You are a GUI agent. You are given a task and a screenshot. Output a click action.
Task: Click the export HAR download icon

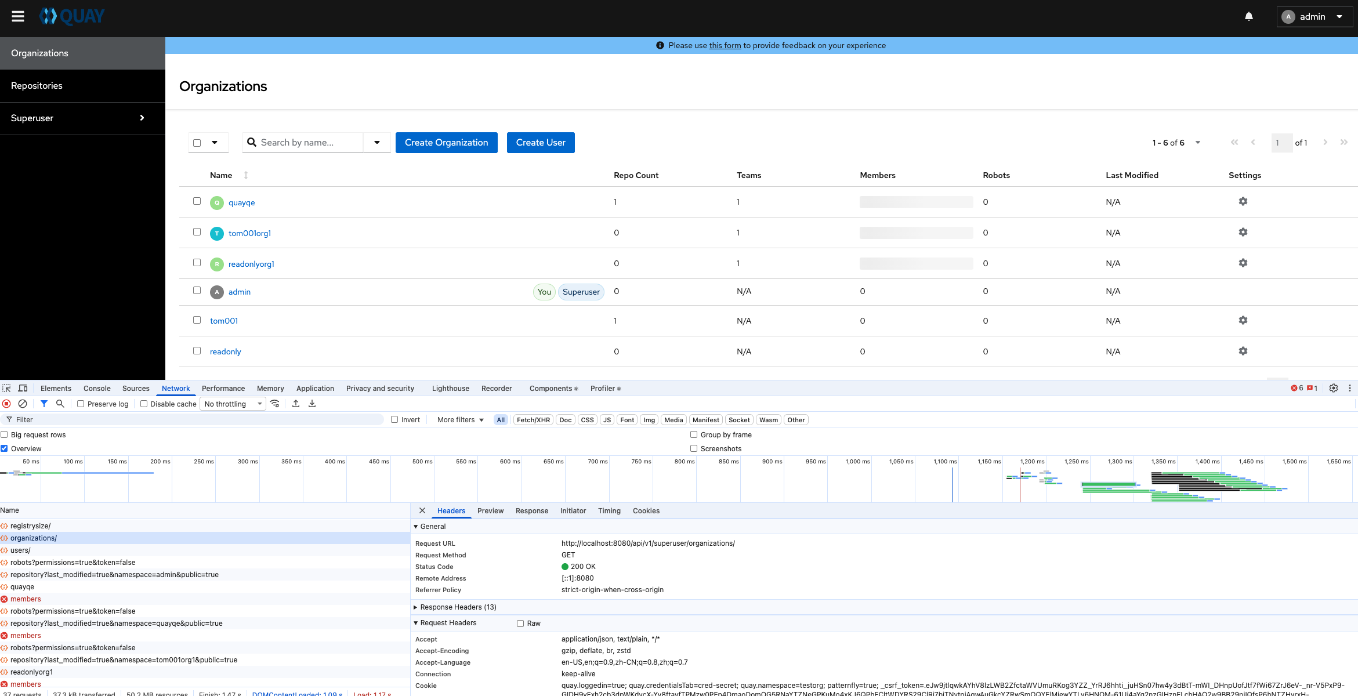coord(312,404)
